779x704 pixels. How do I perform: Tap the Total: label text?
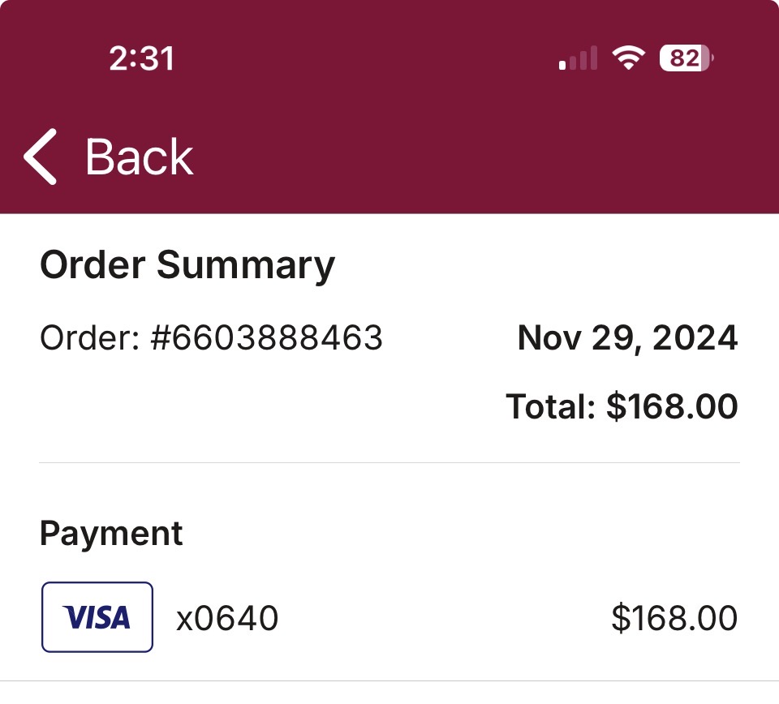tap(550, 406)
